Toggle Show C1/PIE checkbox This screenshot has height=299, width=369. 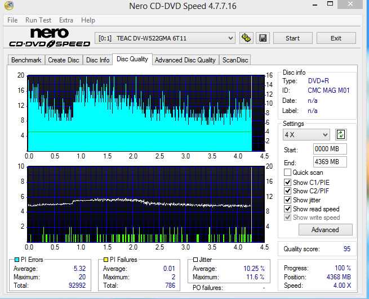pyautogui.click(x=287, y=182)
